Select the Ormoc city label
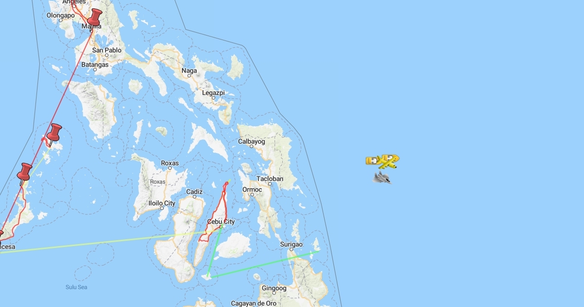 (x=253, y=190)
